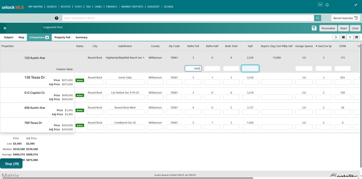Toggle the adjustments sliders view icon
362x179 pixels.
point(336,37)
